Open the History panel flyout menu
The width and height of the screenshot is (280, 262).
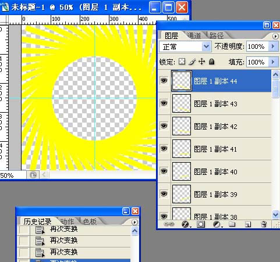[134, 222]
